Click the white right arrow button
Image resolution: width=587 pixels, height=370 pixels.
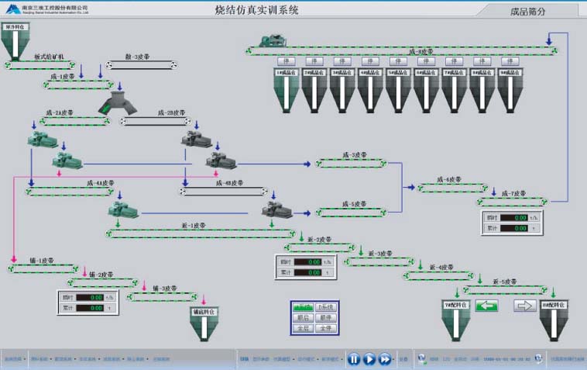click(x=525, y=306)
